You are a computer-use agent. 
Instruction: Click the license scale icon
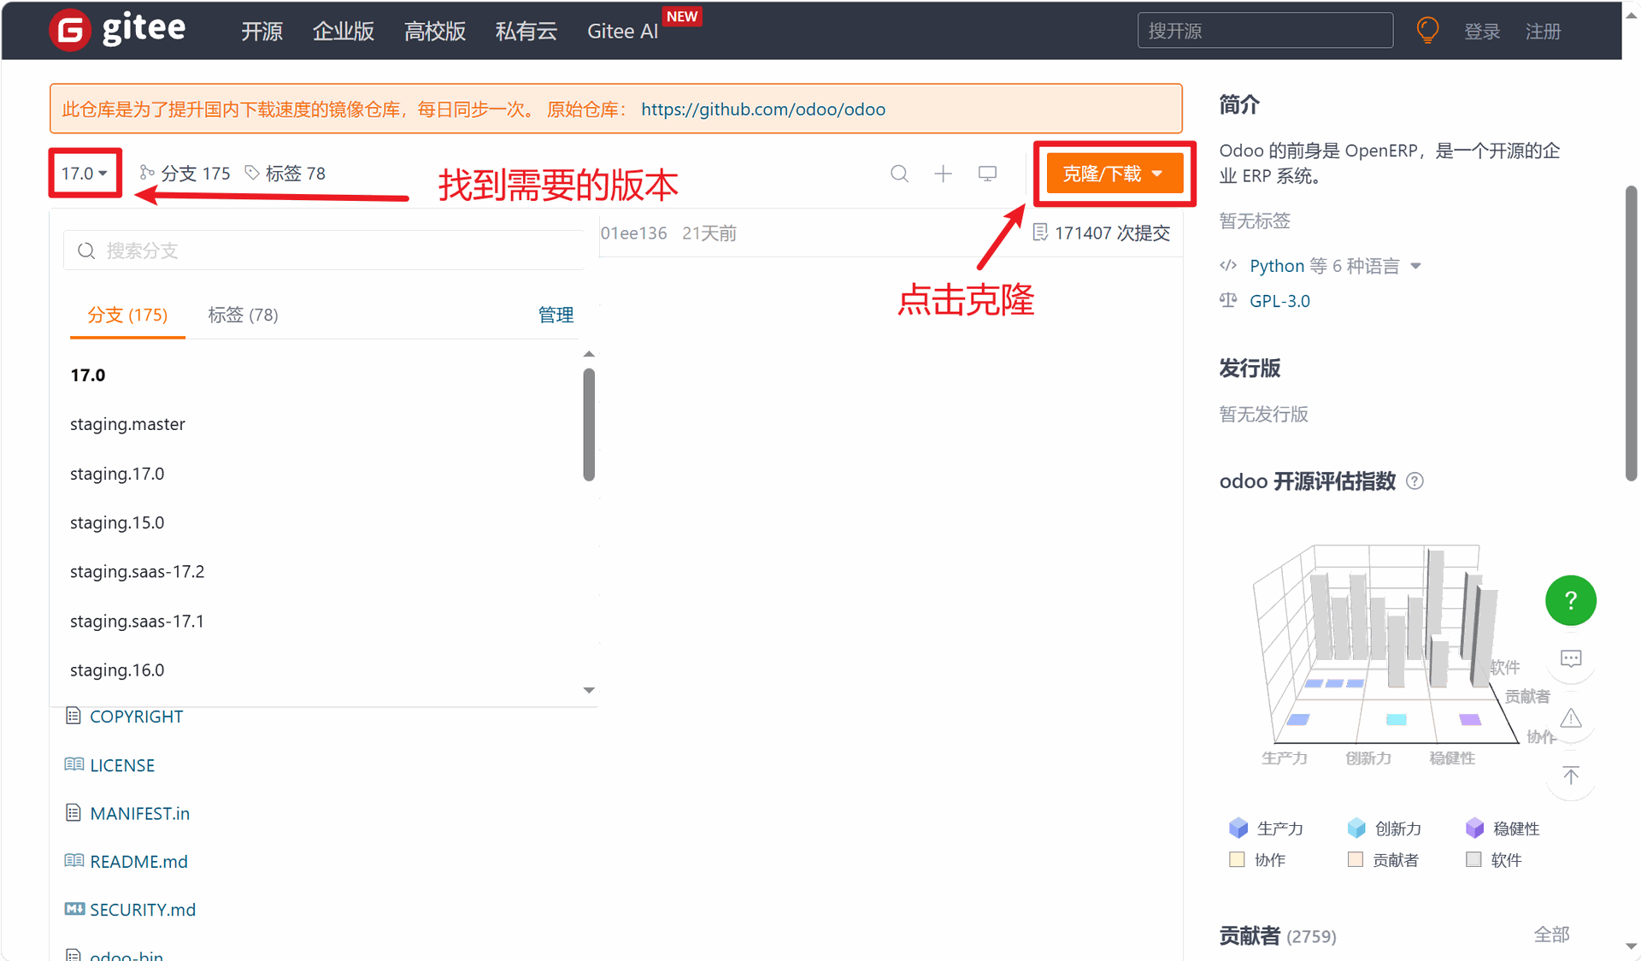pyautogui.click(x=1228, y=300)
